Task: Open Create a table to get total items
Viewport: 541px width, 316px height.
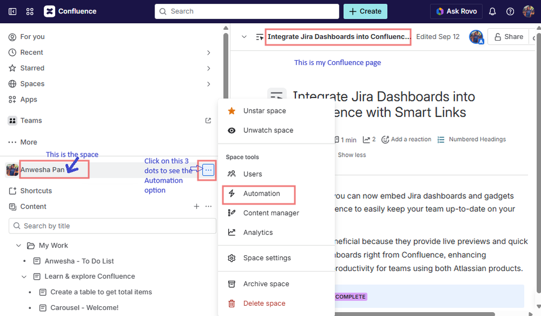Action: coord(101,292)
